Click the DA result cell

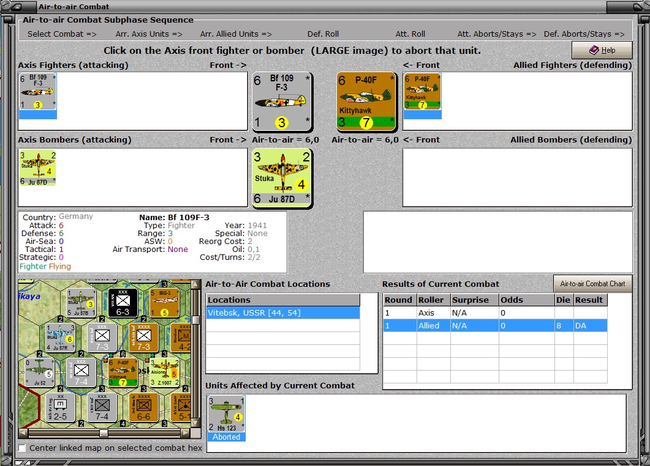(x=591, y=326)
